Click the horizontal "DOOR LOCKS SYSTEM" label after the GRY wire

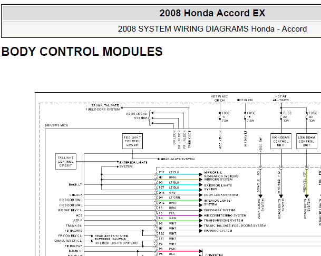221,195
